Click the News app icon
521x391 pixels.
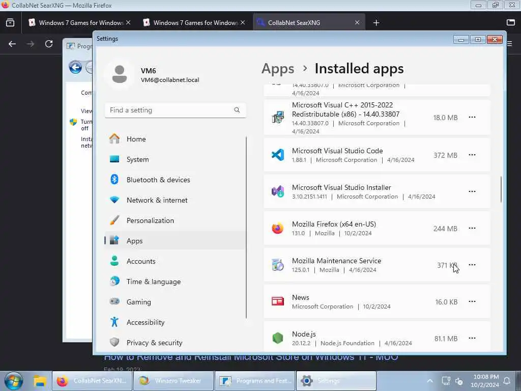[278, 301]
